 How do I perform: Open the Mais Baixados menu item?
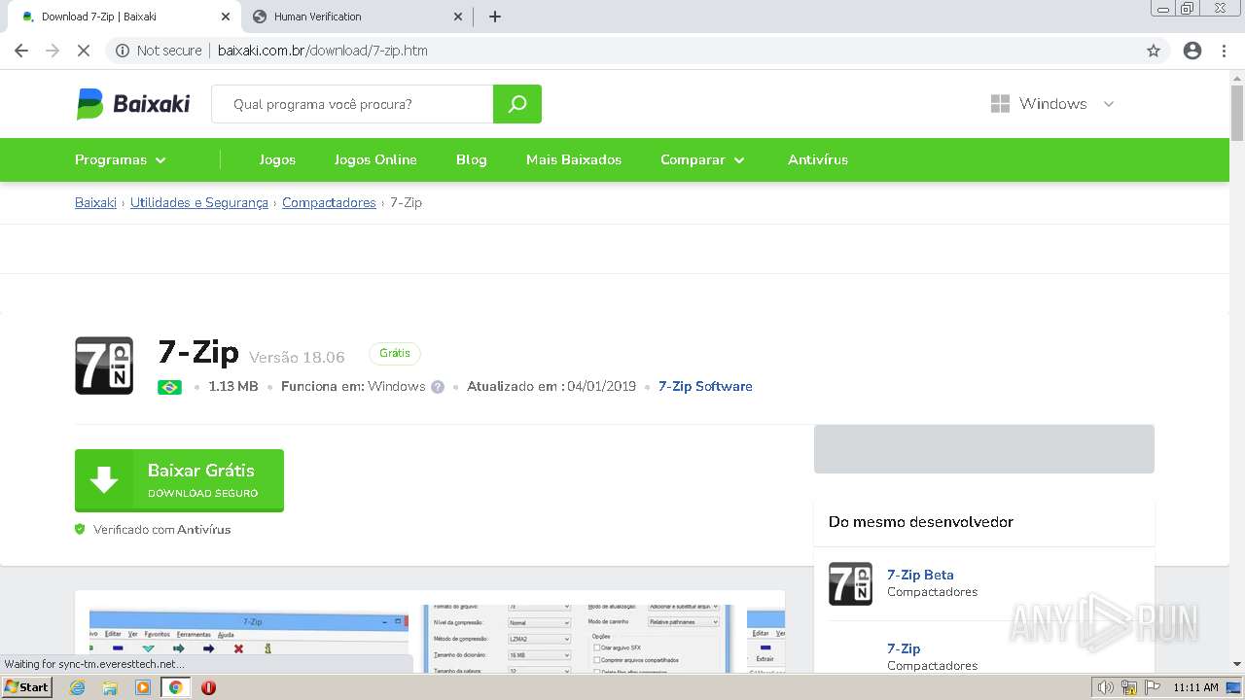[x=574, y=159]
